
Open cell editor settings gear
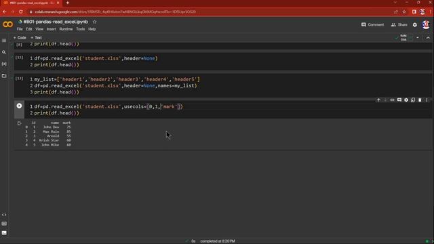(406, 100)
